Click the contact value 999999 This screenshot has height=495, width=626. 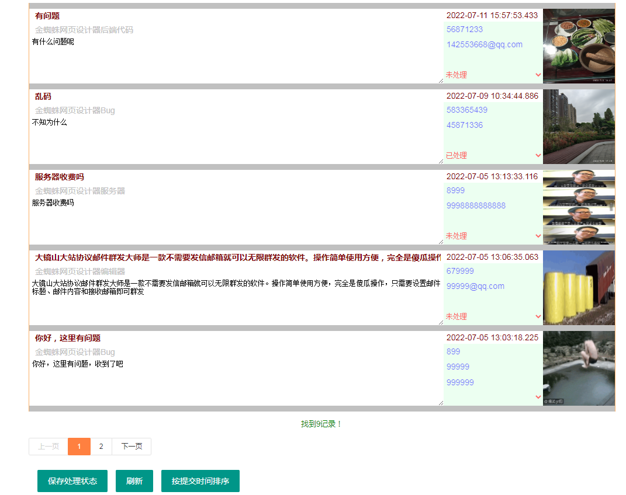click(460, 382)
